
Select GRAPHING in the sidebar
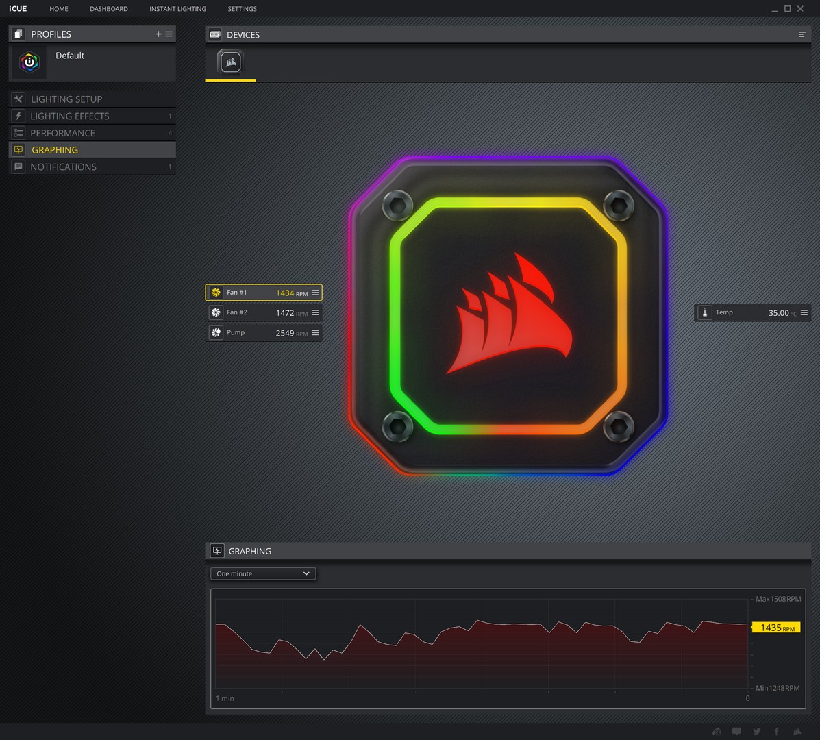[x=92, y=149]
